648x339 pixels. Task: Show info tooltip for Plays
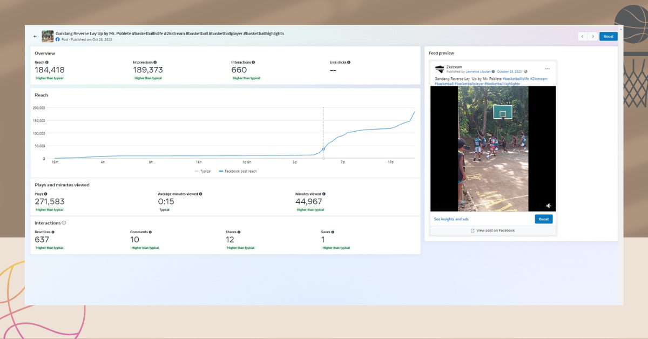[x=45, y=194]
